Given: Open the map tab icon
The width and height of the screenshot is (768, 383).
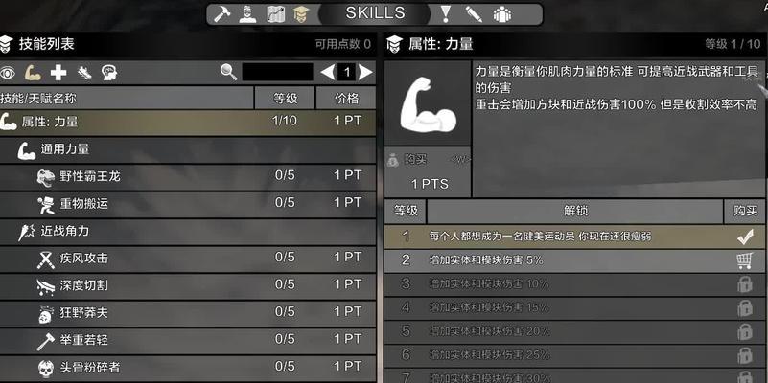Looking at the screenshot, I should pos(276,13).
